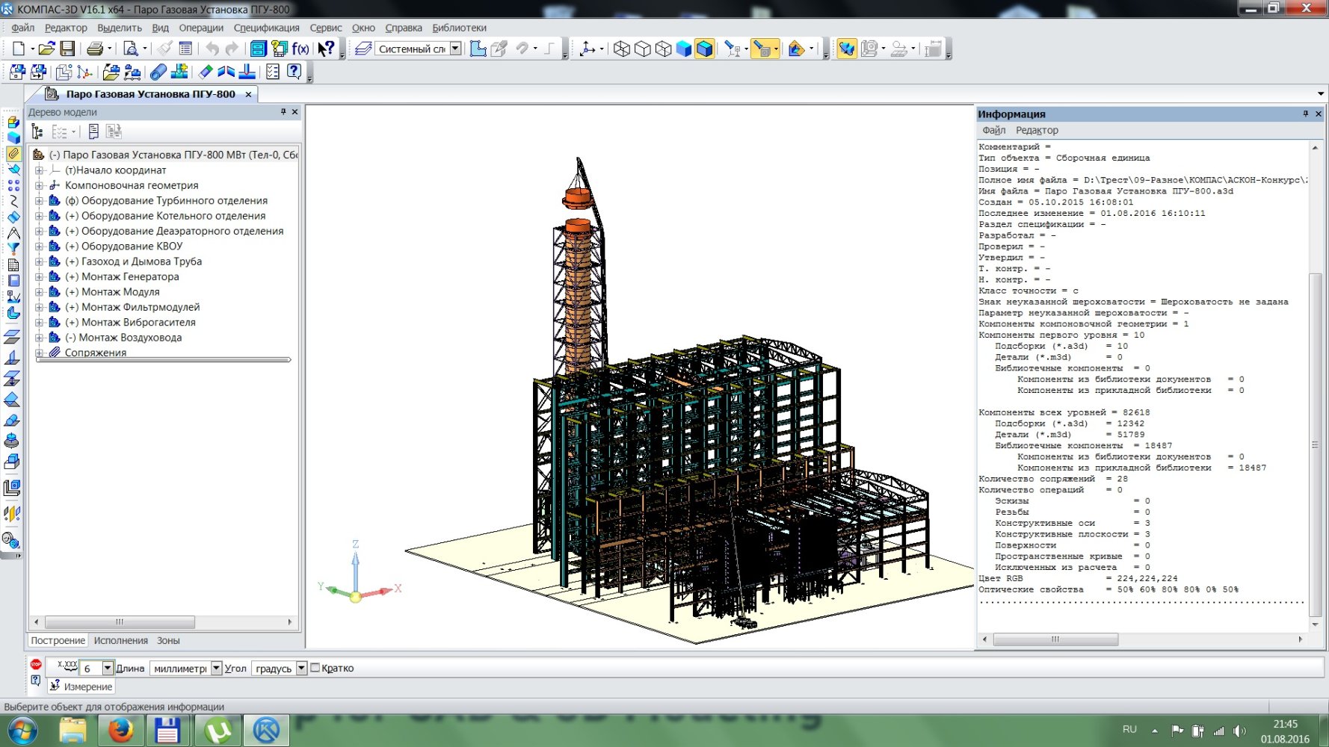Screen dimensions: 1329x747
Task: Open a file with the folder icon
Action: pos(46,49)
